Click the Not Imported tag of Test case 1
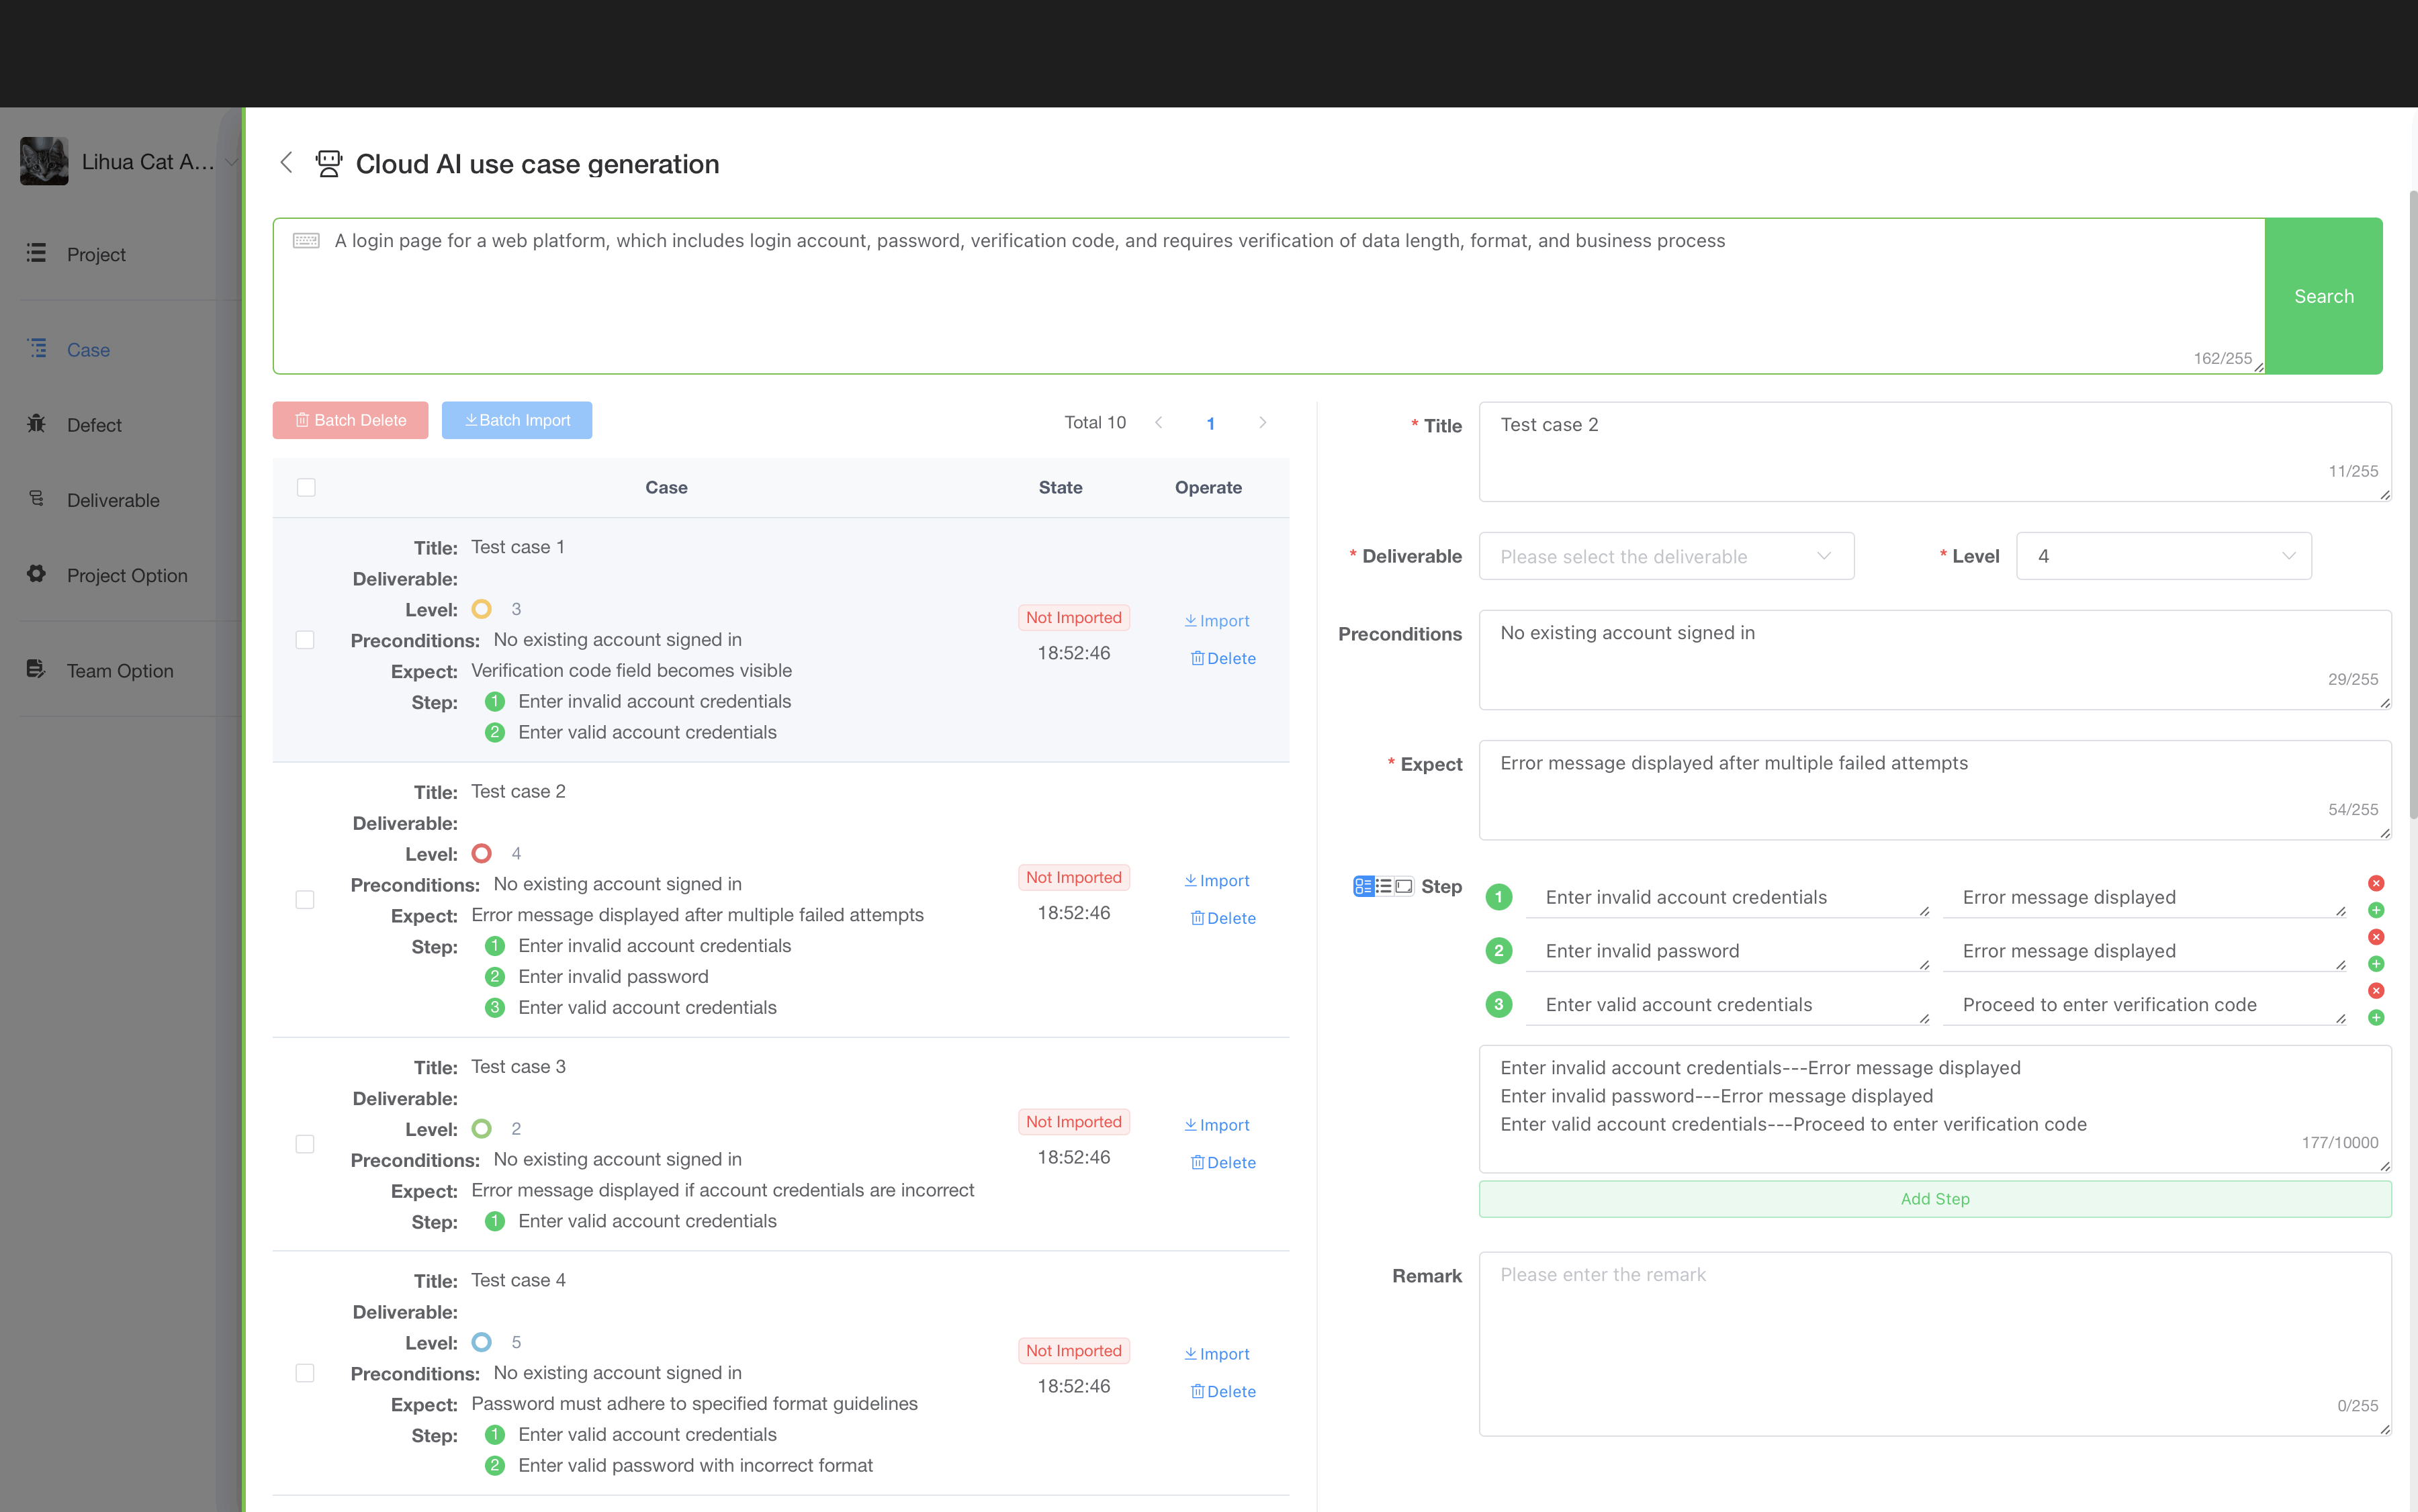The image size is (2418, 1512). pyautogui.click(x=1073, y=618)
